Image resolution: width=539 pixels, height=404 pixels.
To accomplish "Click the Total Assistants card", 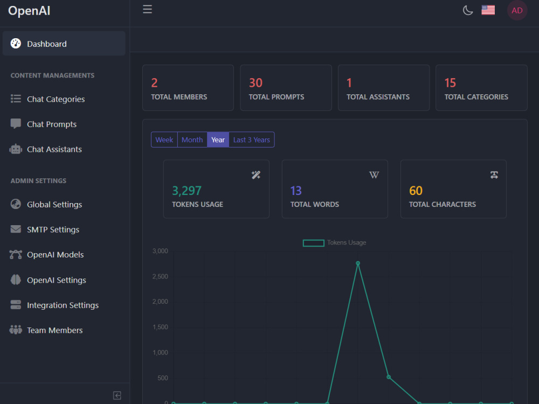I will click(x=384, y=88).
